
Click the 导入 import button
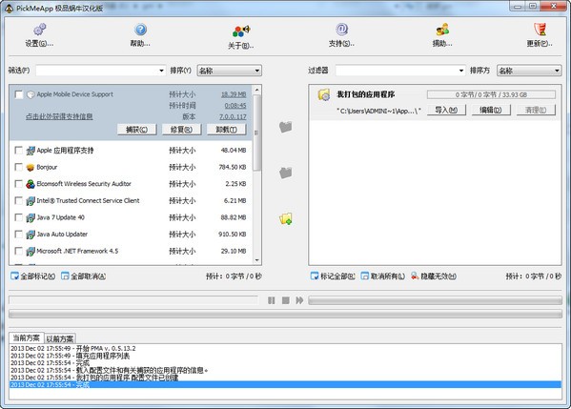click(x=446, y=110)
